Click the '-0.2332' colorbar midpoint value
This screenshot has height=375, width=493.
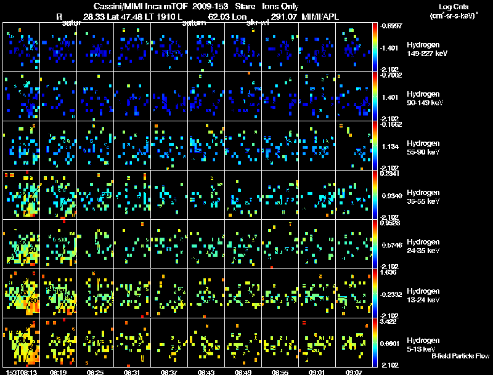pyautogui.click(x=391, y=294)
